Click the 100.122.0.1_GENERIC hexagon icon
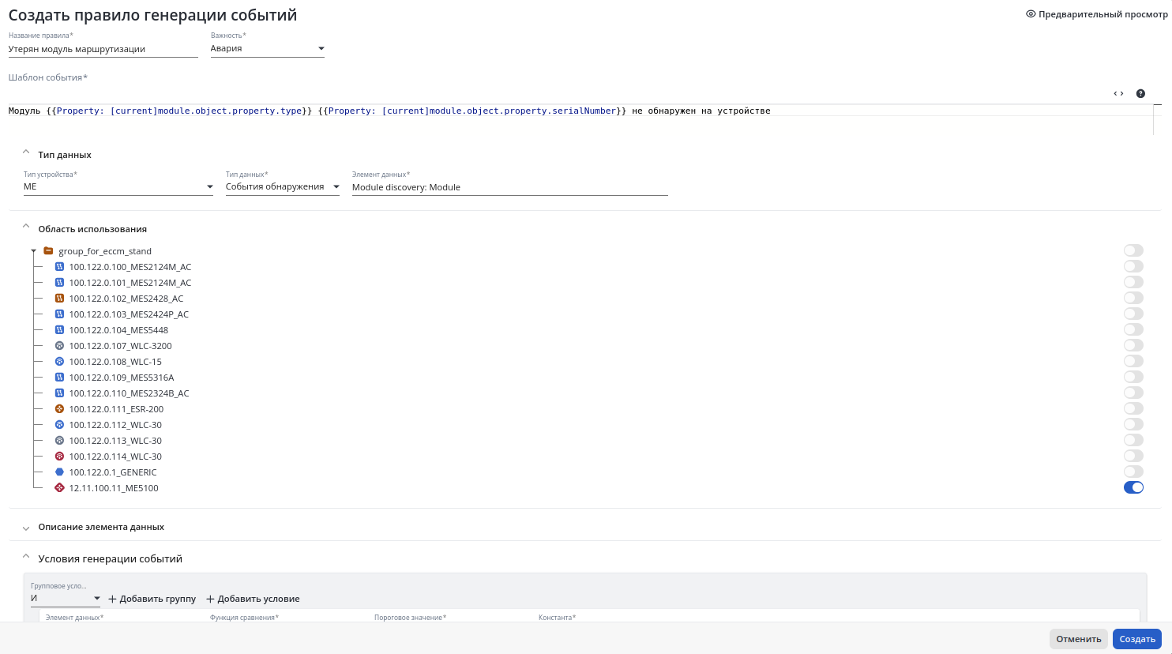 [59, 472]
